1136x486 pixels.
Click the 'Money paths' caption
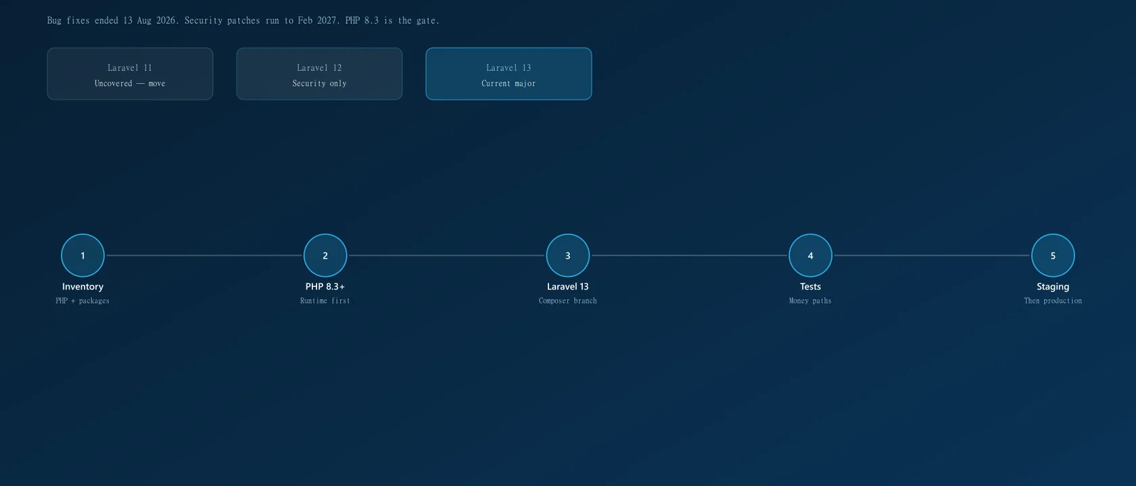810,301
